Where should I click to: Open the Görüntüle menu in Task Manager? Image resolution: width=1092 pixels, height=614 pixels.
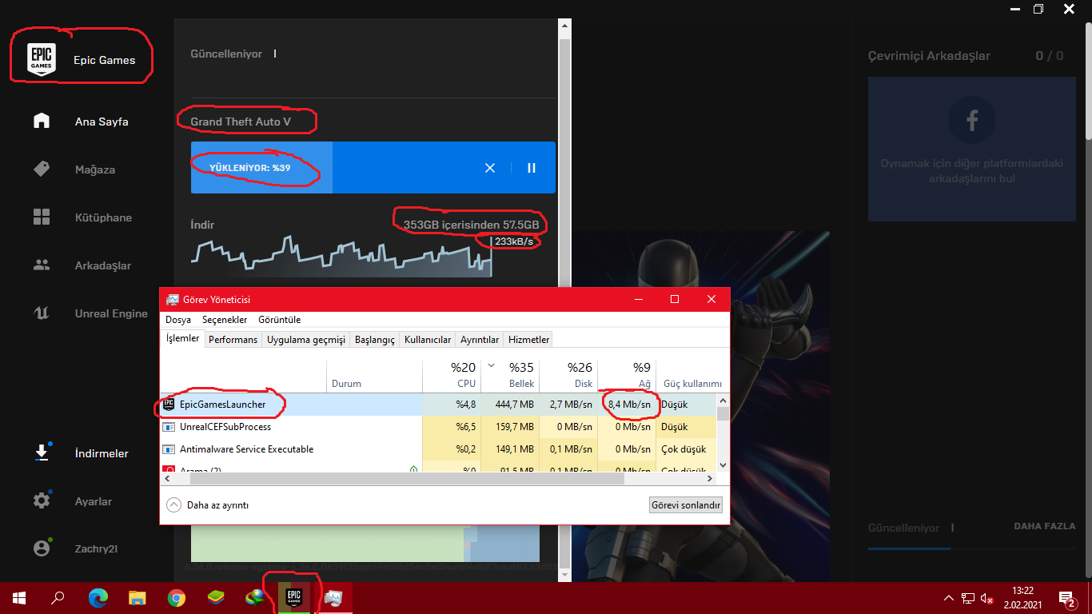click(x=279, y=320)
